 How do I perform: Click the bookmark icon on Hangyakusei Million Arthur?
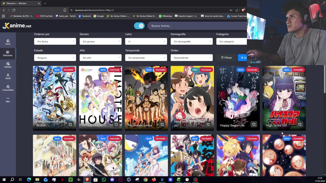70,124
